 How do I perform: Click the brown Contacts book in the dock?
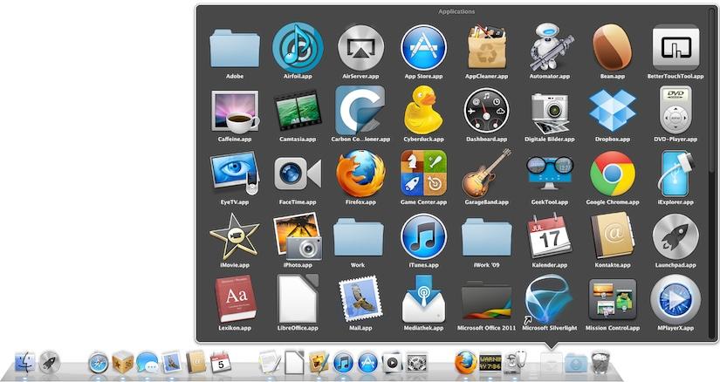coord(196,363)
